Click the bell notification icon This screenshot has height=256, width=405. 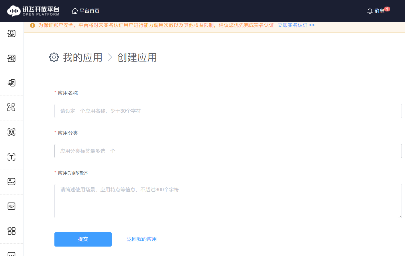[370, 11]
